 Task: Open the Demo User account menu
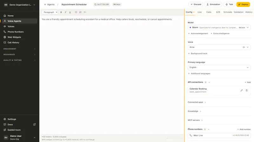(20, 138)
